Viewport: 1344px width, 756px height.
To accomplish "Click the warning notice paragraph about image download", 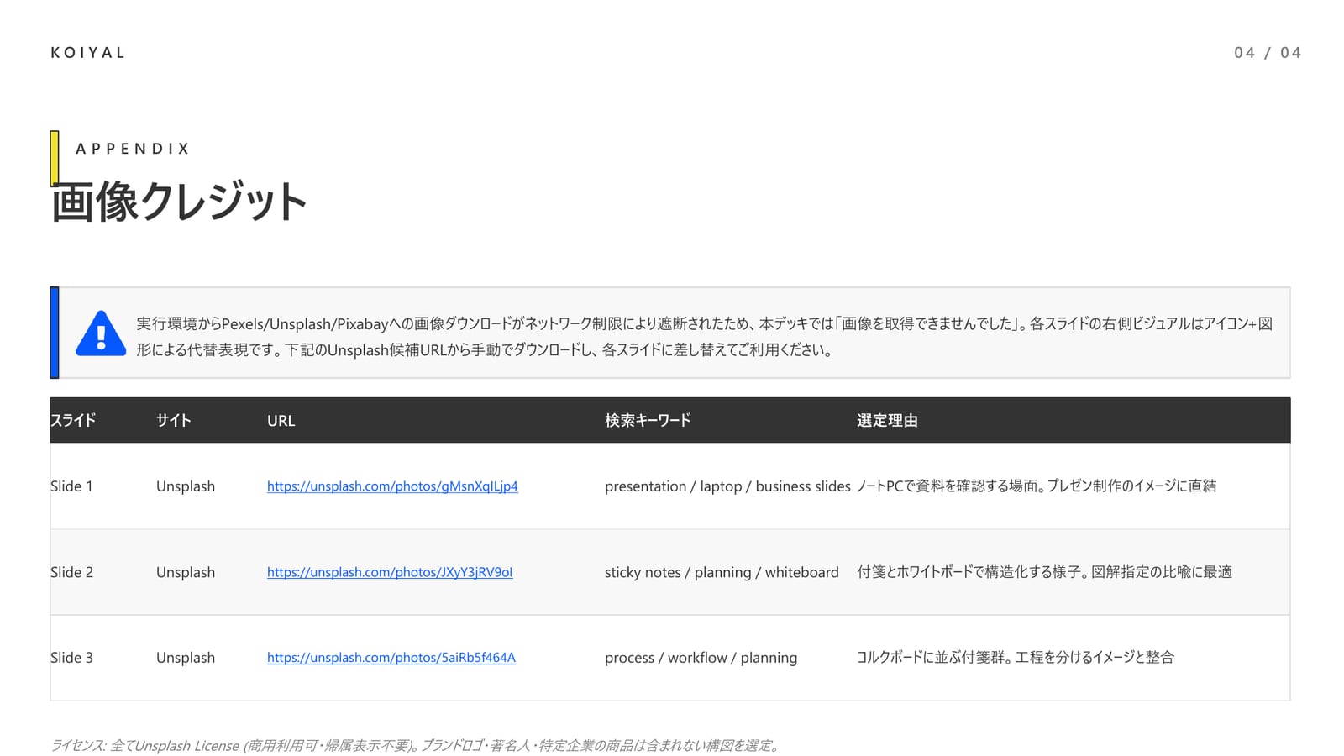I will [x=704, y=336].
